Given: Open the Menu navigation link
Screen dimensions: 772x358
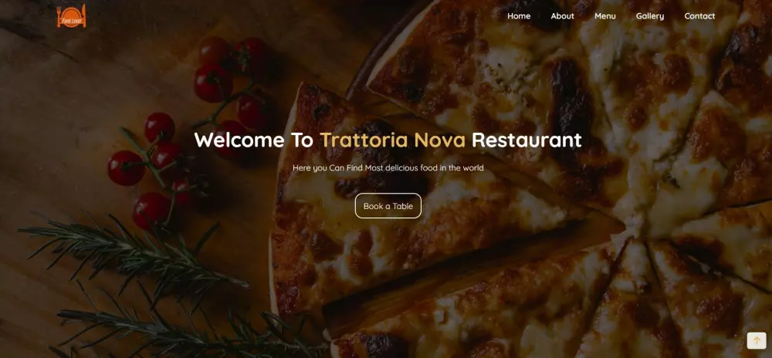Looking at the screenshot, I should point(605,15).
